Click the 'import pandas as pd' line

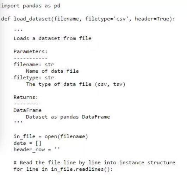coord(31,6)
